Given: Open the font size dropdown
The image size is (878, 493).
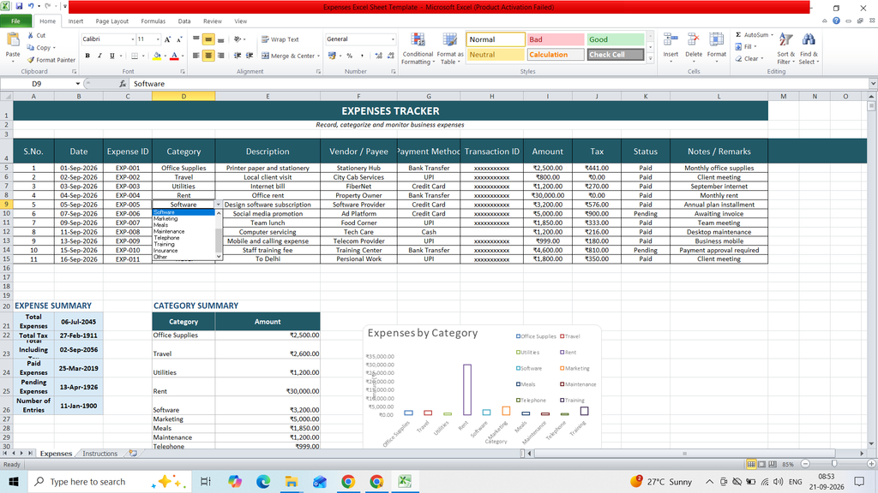Looking at the screenshot, I should pos(158,39).
